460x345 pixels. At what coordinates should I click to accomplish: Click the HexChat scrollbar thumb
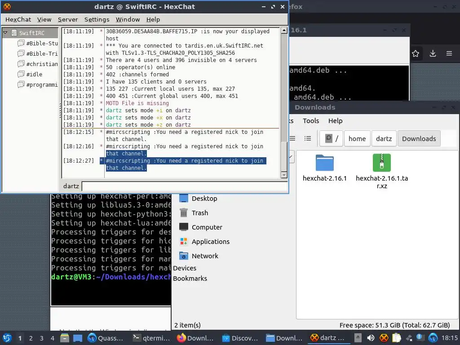[x=284, y=156]
